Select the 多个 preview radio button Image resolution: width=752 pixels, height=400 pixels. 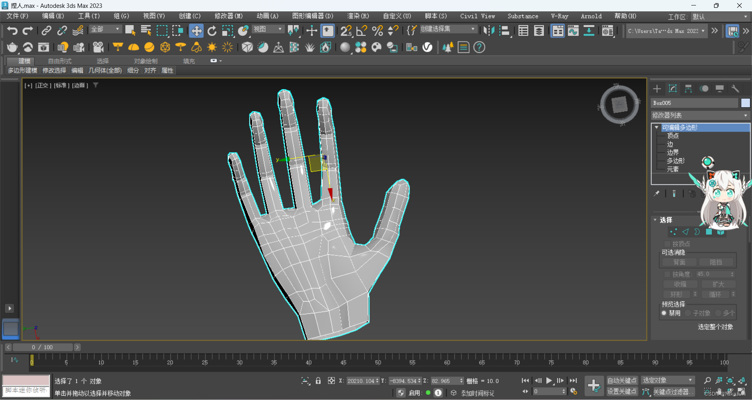click(718, 313)
